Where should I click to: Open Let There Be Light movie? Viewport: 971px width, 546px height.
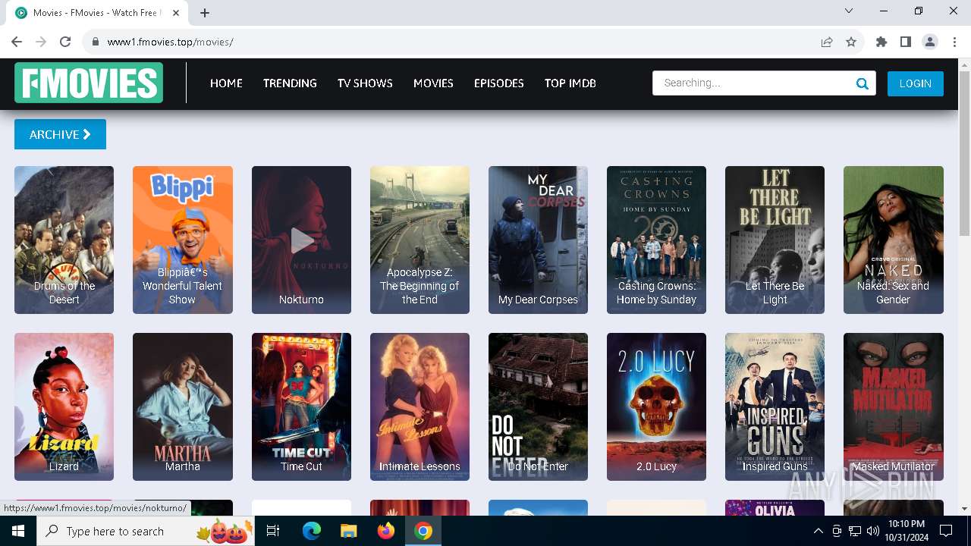tap(775, 240)
